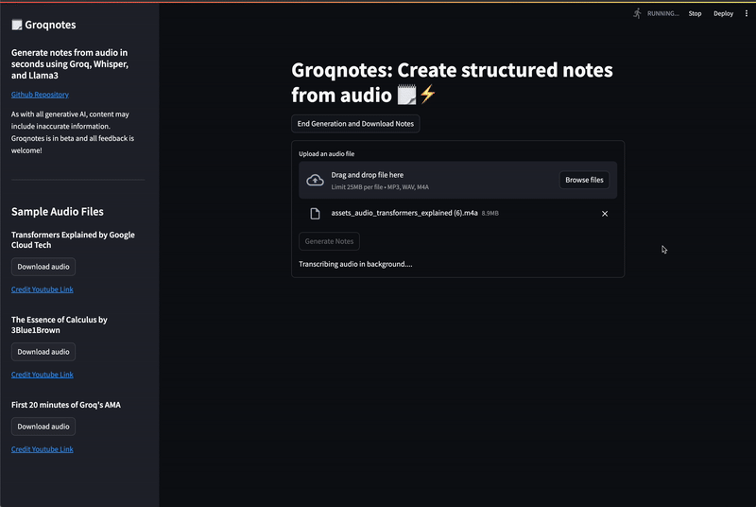Click file name 'assets_audio_transformers_explained (6).m4a'
The height and width of the screenshot is (507, 756).
pyautogui.click(x=404, y=213)
